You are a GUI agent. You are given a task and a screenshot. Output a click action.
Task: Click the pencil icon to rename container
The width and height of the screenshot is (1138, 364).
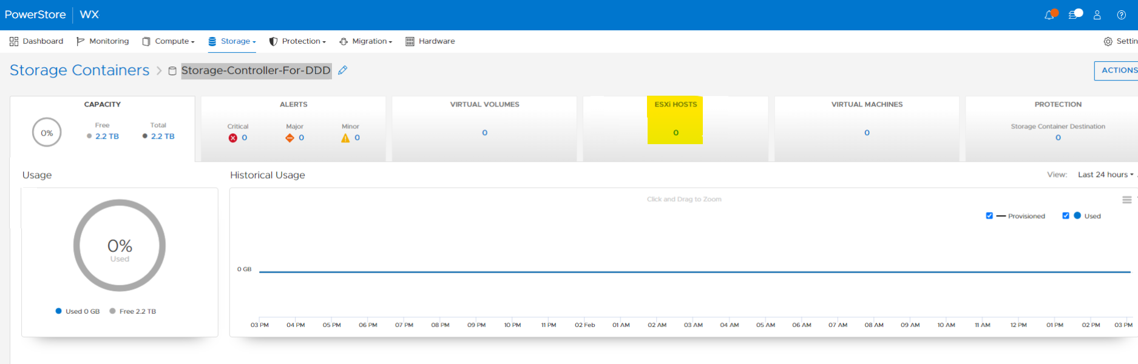(x=343, y=70)
